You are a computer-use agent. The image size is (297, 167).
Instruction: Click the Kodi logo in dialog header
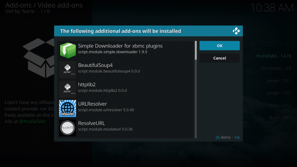236,31
